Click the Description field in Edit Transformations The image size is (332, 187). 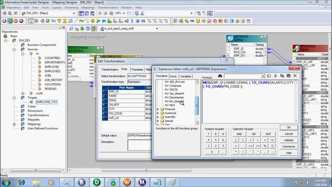(x=140, y=145)
